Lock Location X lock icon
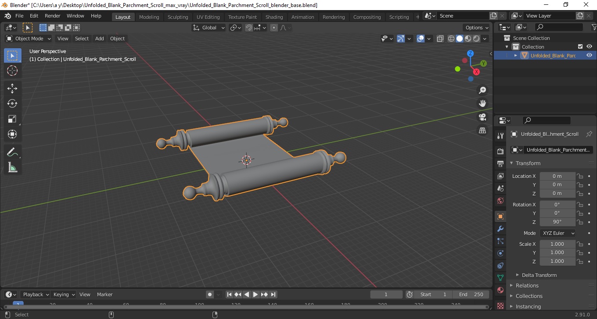This screenshot has height=319, width=597. coord(580,176)
